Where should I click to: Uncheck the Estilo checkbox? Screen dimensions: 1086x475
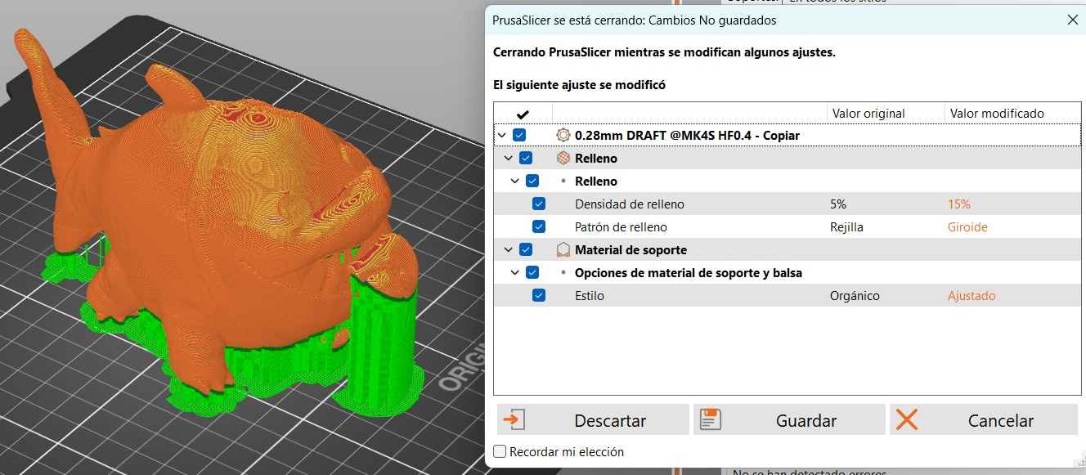pyautogui.click(x=538, y=295)
